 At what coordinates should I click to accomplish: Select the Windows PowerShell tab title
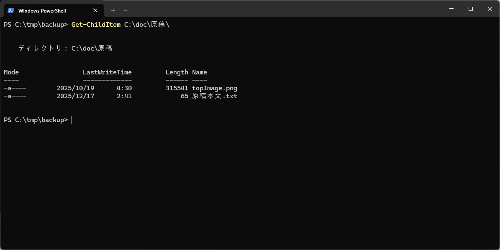(x=42, y=10)
